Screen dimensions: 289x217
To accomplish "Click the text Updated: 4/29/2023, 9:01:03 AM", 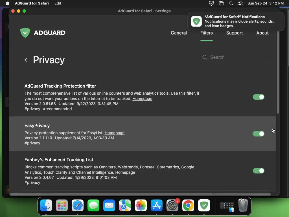I will click(87, 177).
